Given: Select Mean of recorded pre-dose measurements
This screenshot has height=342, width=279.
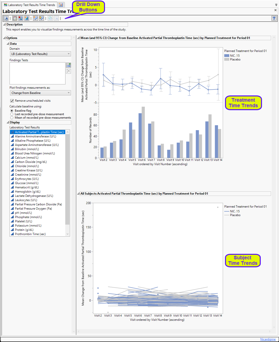Looking at the screenshot, I should (x=12, y=118).
